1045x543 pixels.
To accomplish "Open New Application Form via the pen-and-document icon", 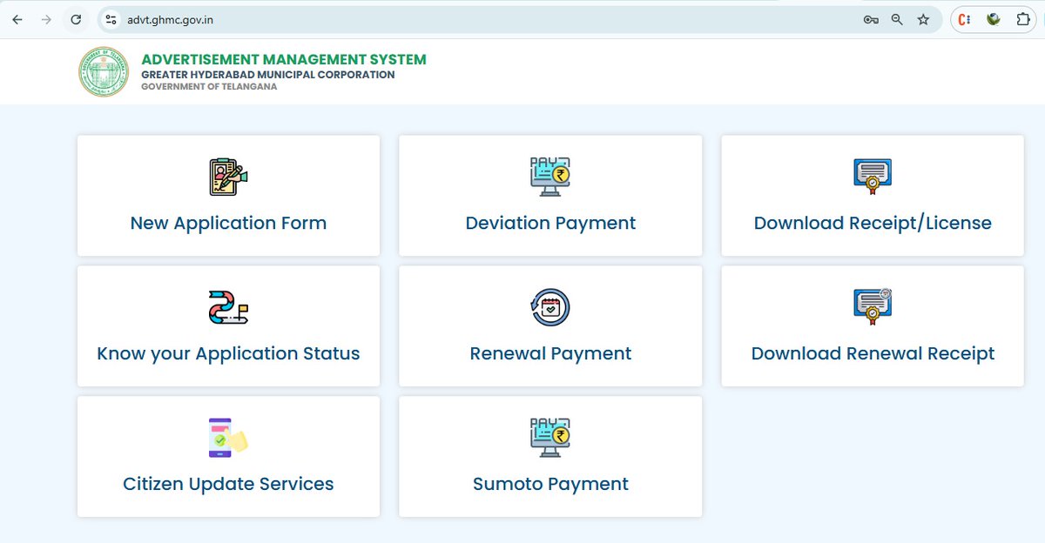I will point(228,177).
